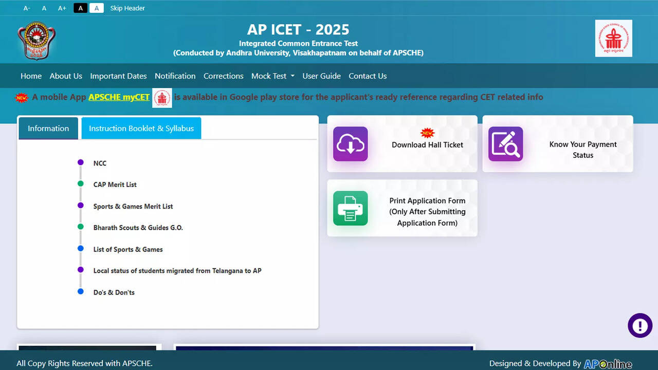658x370 pixels.
Task: Decrease font size with A- button
Action: pyautogui.click(x=27, y=8)
